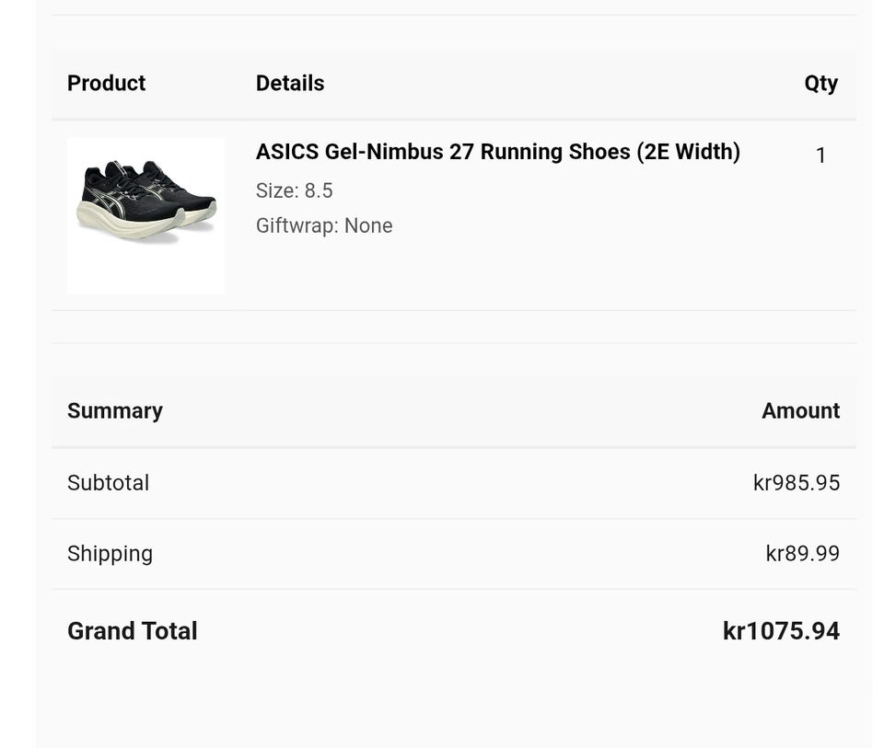The image size is (884, 748).
Task: Click the Product column header
Action: tap(106, 83)
